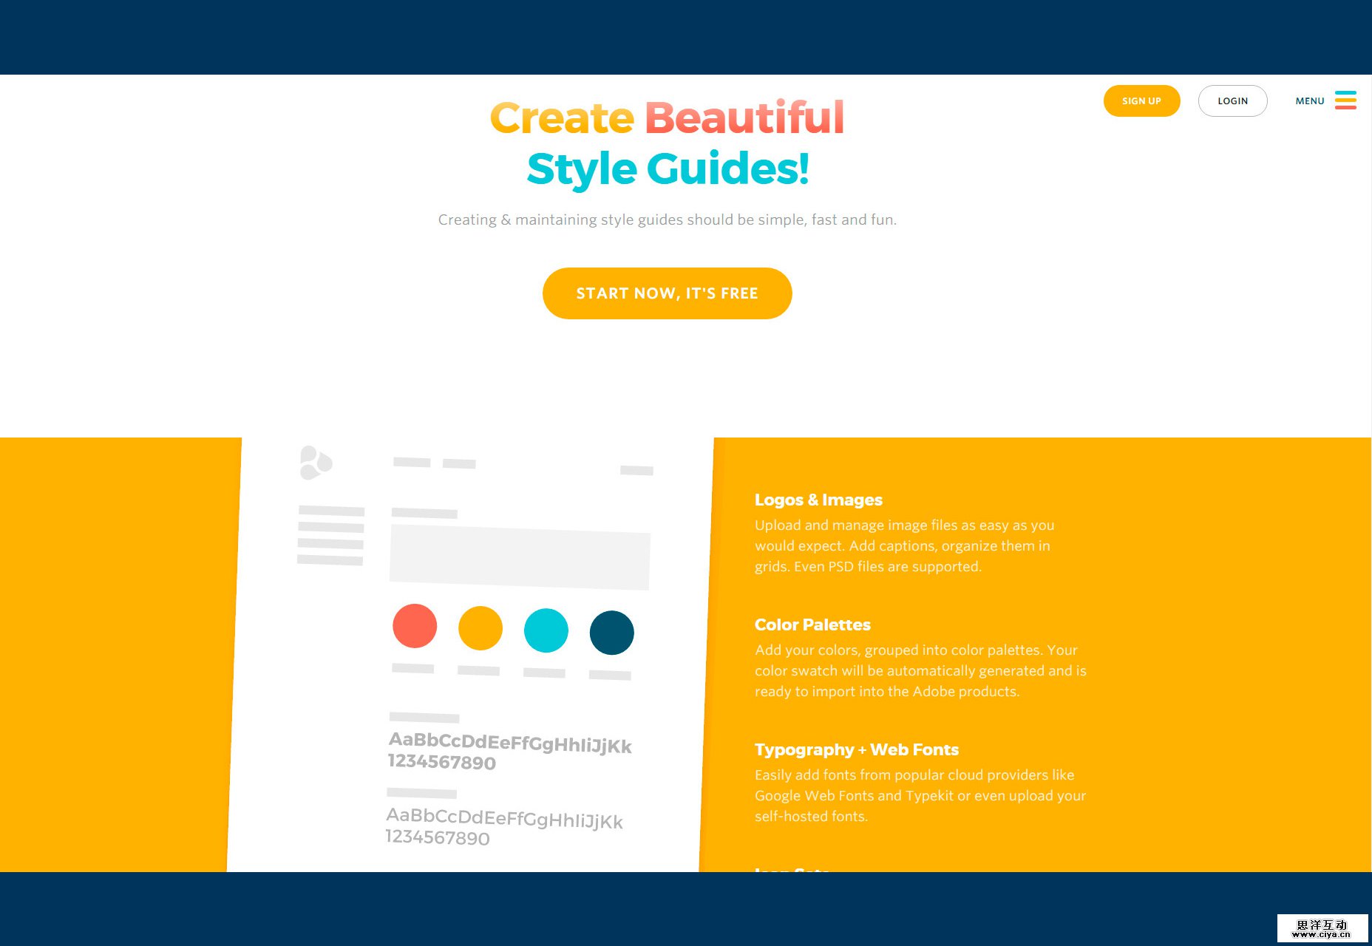Select the teal color swatch
The image size is (1372, 946).
pyautogui.click(x=546, y=630)
